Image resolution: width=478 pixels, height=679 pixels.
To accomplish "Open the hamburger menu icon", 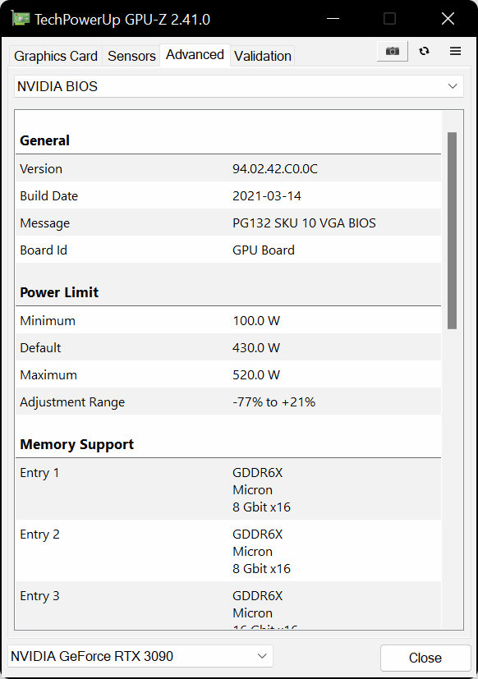I will tap(455, 51).
